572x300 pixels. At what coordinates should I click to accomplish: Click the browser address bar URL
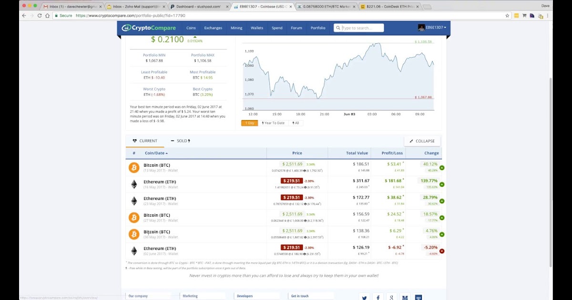pyautogui.click(x=130, y=15)
